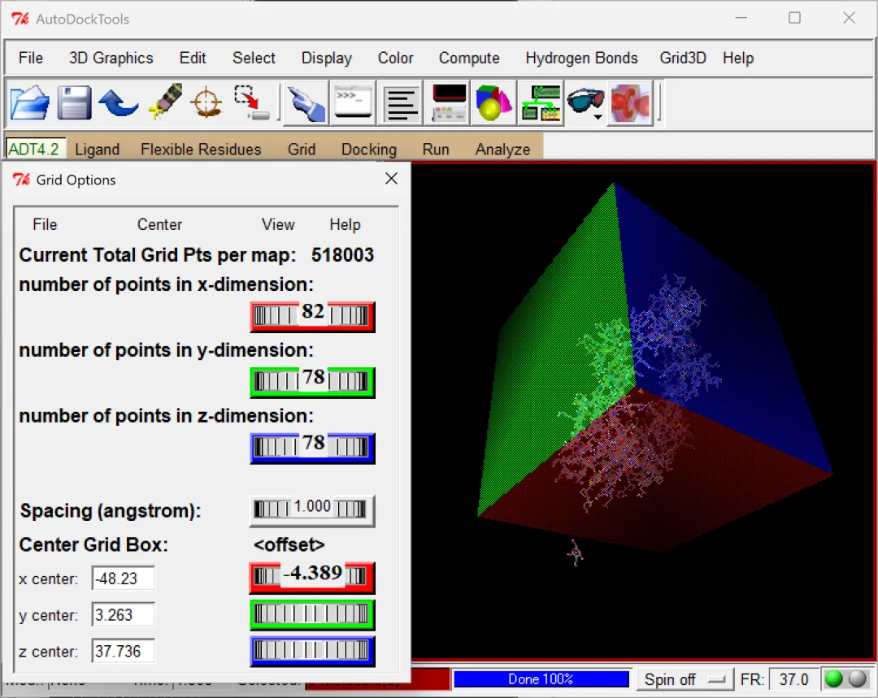Click the red molecular surface icon

(631, 103)
